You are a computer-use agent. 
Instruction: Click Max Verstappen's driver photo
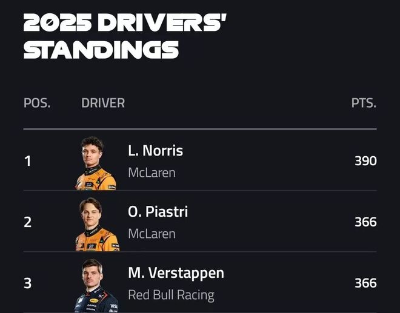coord(96,285)
